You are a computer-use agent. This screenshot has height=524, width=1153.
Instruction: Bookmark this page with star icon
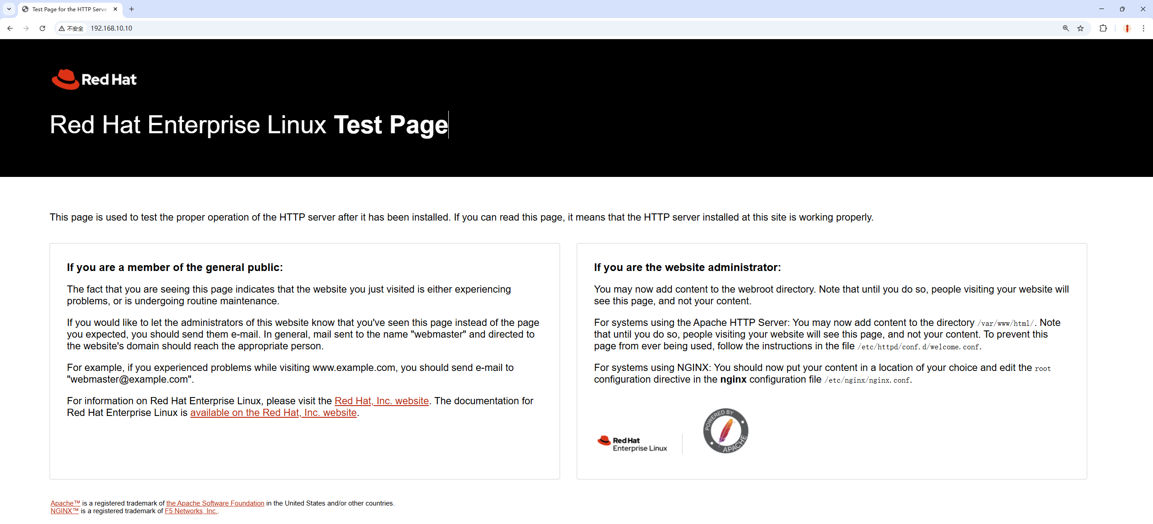(1080, 28)
